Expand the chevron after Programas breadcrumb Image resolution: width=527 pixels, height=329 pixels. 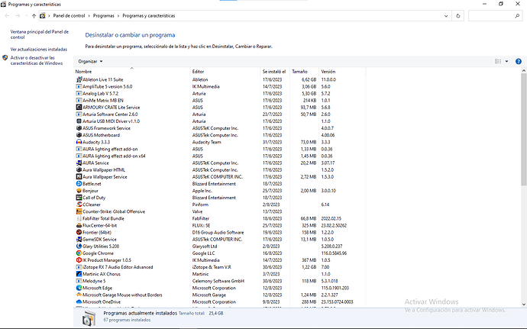pyautogui.click(x=118, y=16)
